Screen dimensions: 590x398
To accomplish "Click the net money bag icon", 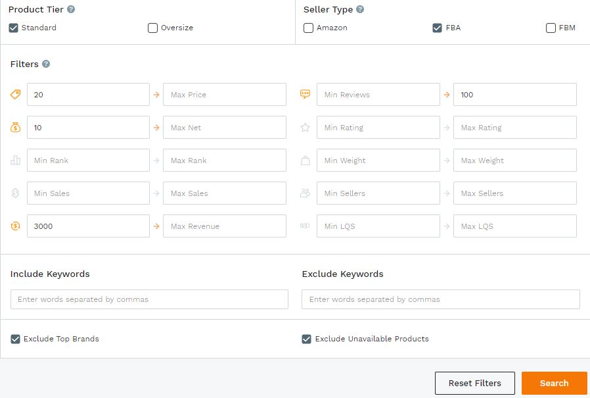I will (x=15, y=128).
